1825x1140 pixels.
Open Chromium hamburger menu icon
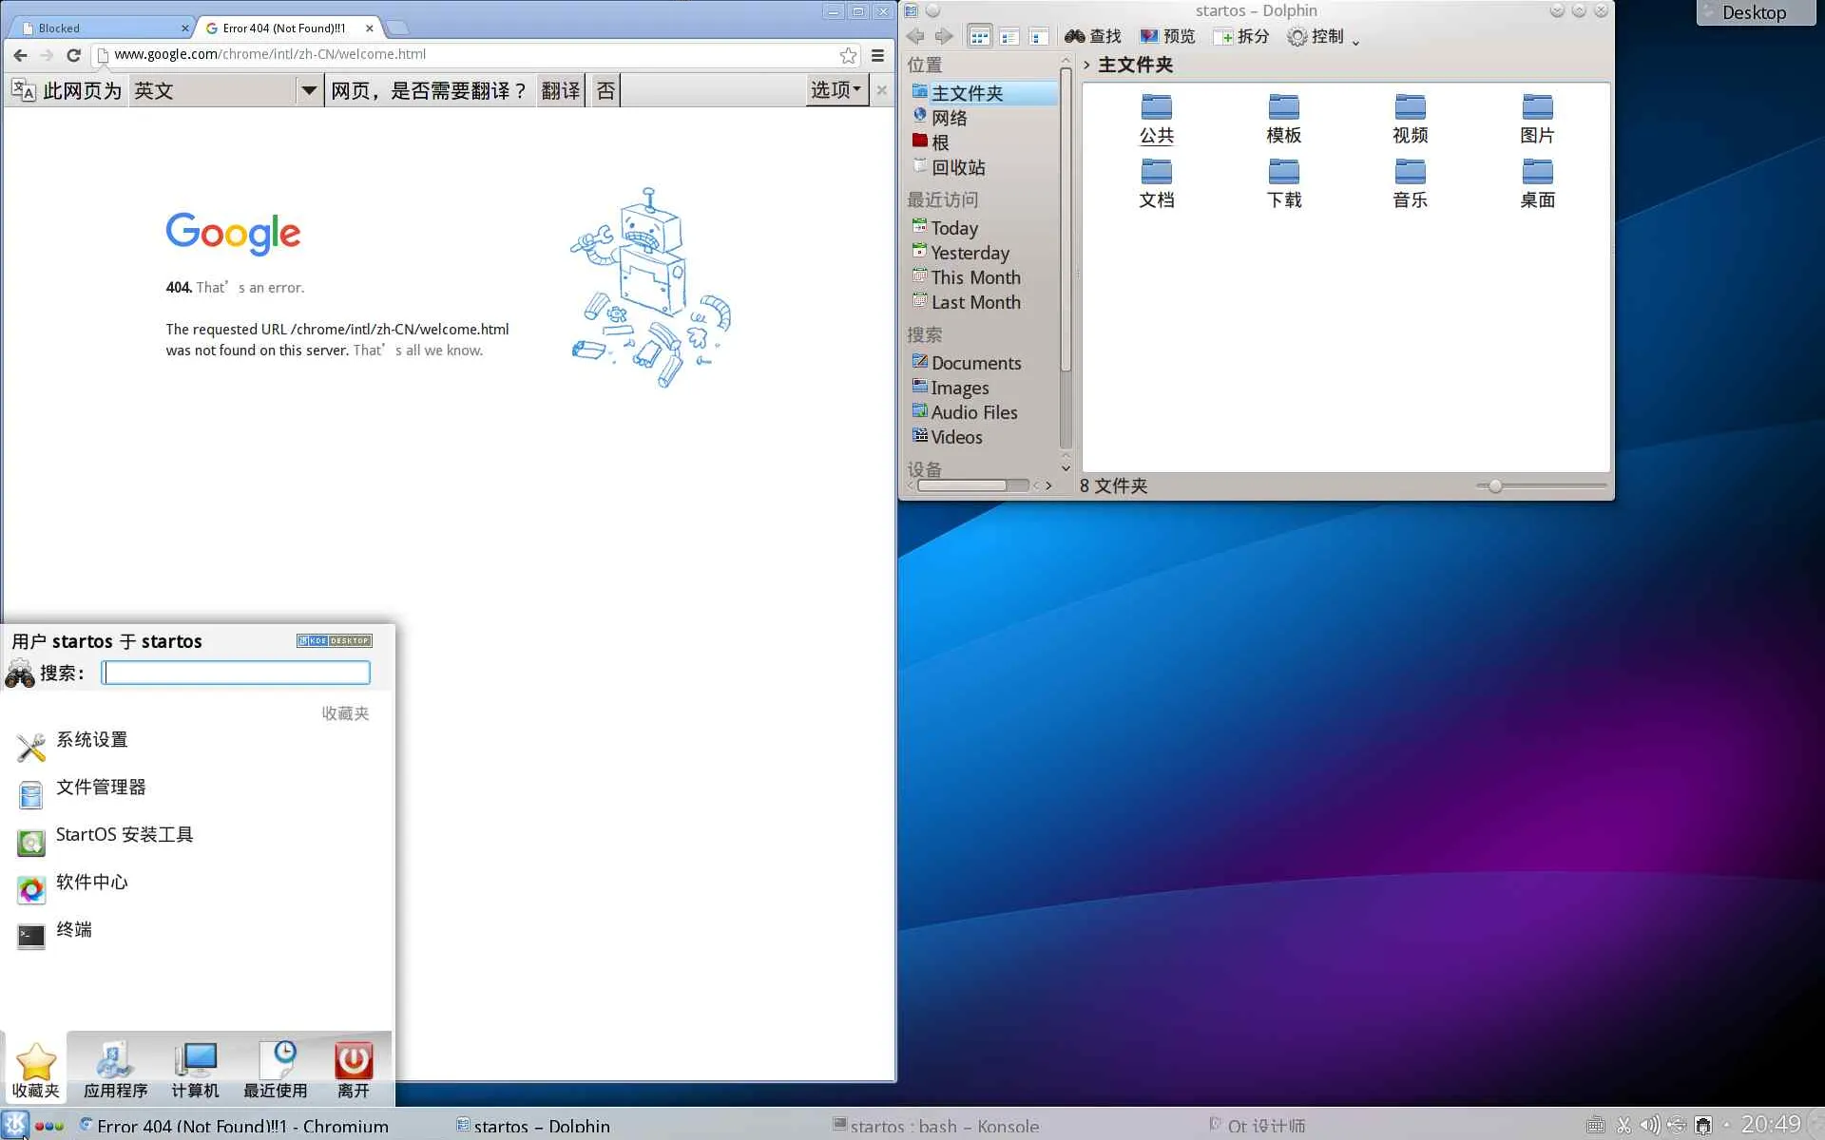pyautogui.click(x=878, y=55)
